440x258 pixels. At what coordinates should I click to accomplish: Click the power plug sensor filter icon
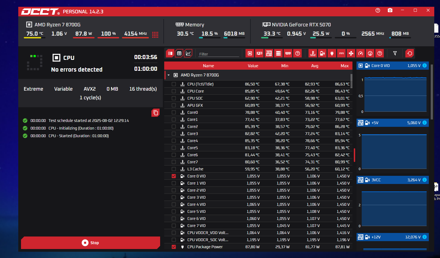(332, 53)
